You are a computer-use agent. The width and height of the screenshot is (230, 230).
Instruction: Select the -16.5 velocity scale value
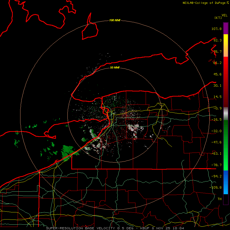pyautogui.click(x=216, y=120)
